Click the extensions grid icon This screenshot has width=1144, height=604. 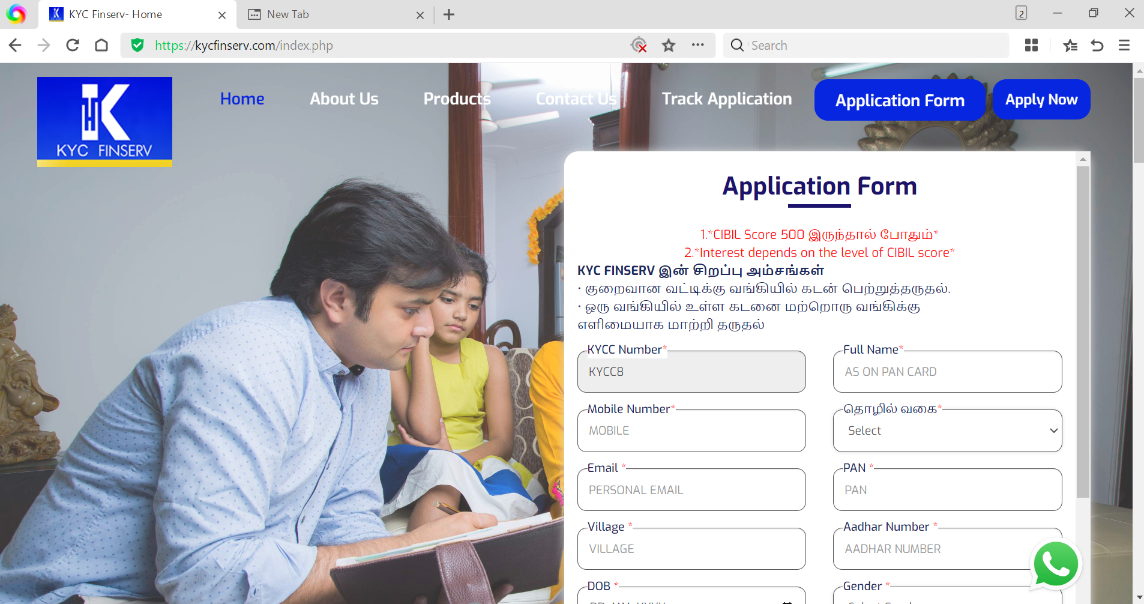1031,46
